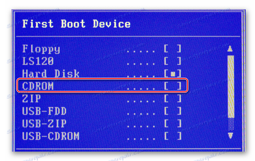Select the LS120 boot option label
The width and height of the screenshot is (255, 161).
point(38,61)
